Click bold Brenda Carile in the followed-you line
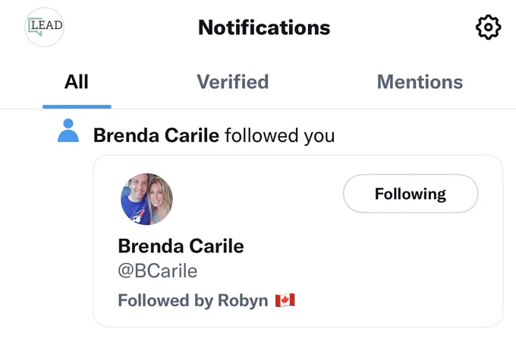Viewport: 516px width, 342px height. (x=156, y=135)
